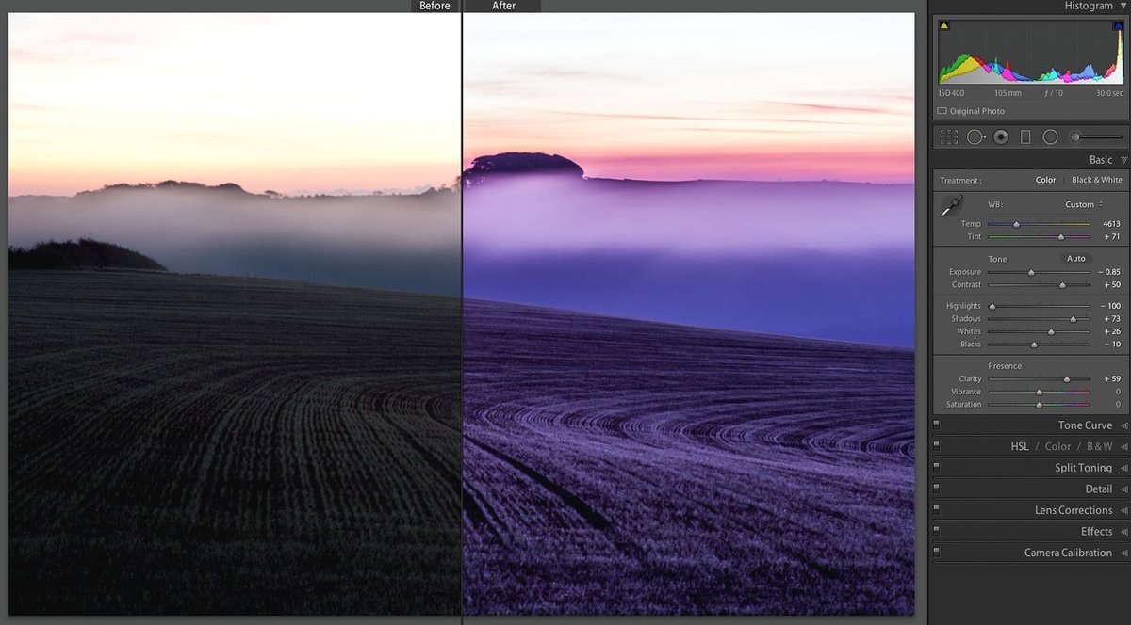Toggle the Split Toning panel switch
Viewport: 1131px width, 625px height.
[936, 468]
